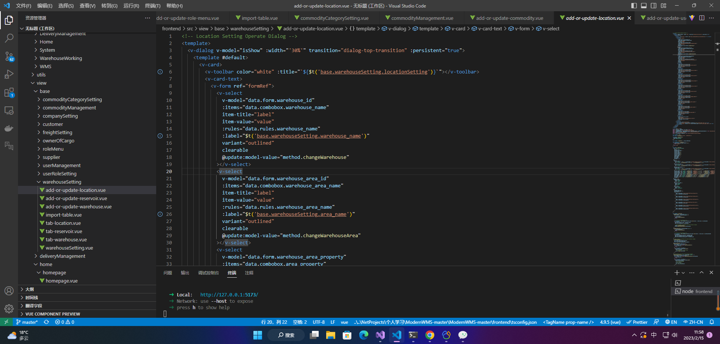Click the new terminal plus button
The height and width of the screenshot is (344, 720).
pos(677,272)
